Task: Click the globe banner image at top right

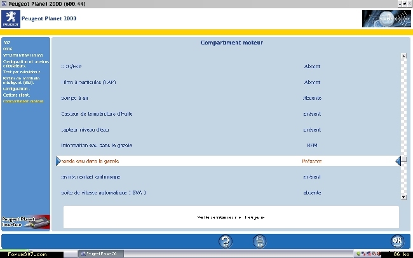Action: click(x=386, y=18)
